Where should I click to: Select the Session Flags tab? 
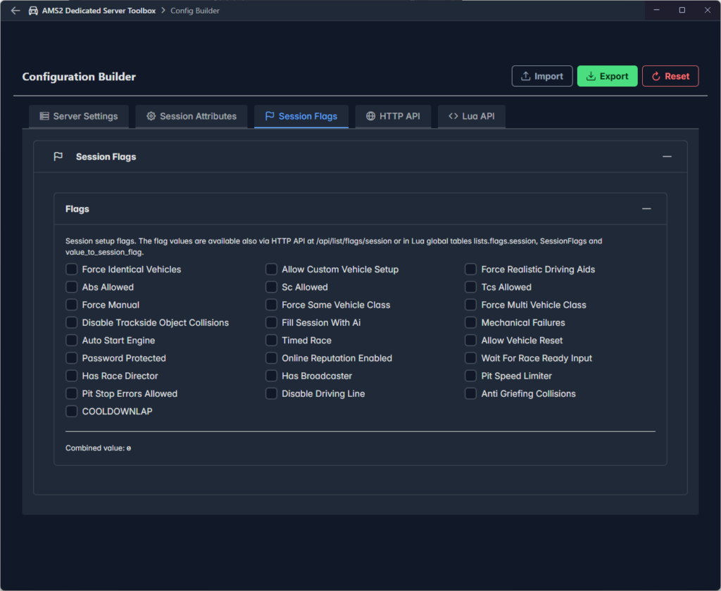[301, 116]
